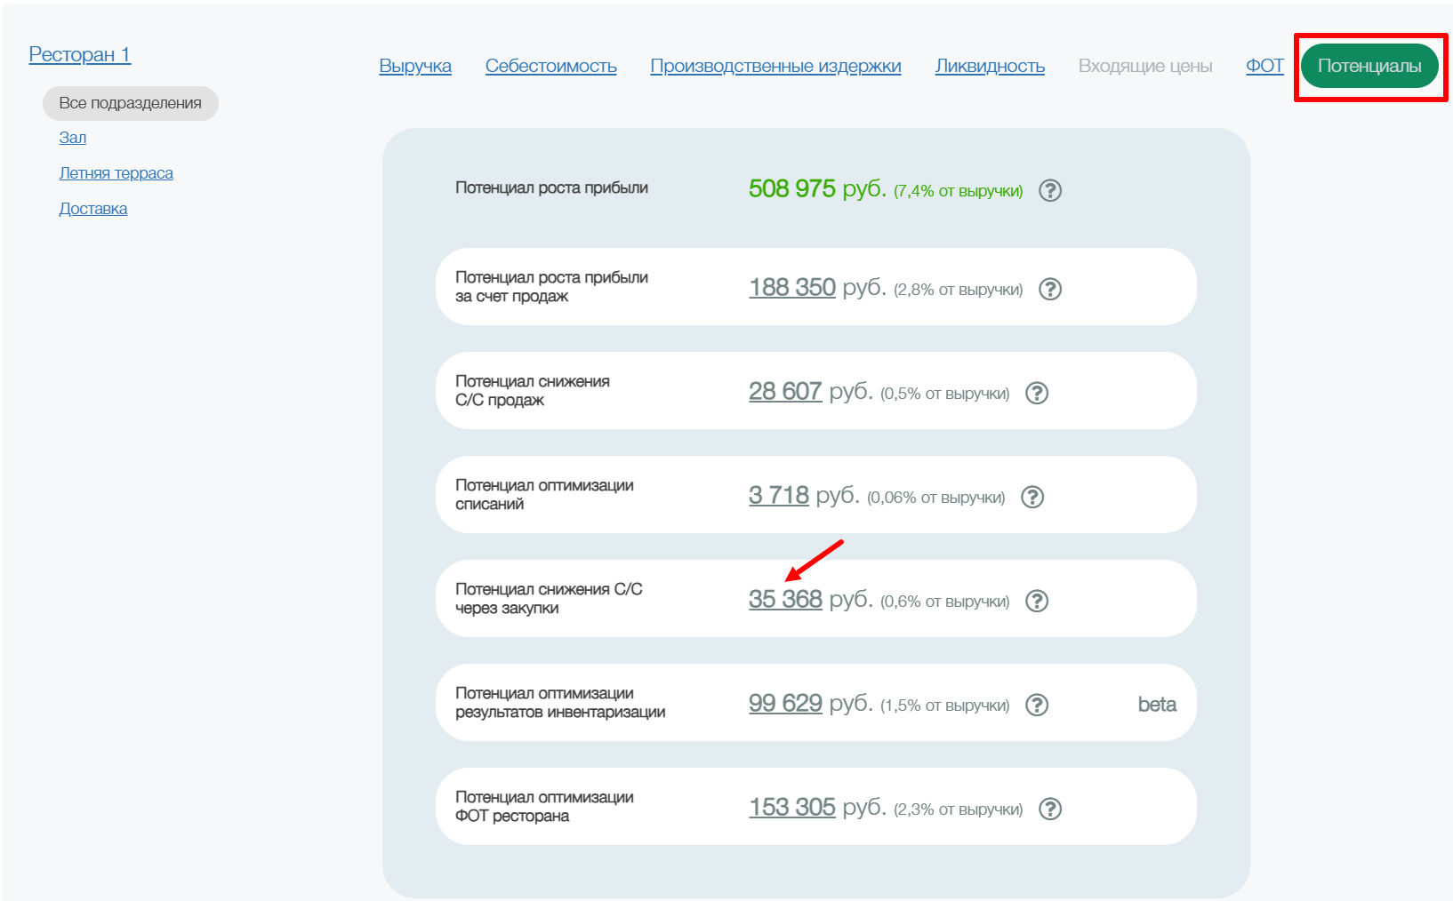Click help icon beside total profit growth potential
This screenshot has width=1453, height=901.
(1050, 190)
